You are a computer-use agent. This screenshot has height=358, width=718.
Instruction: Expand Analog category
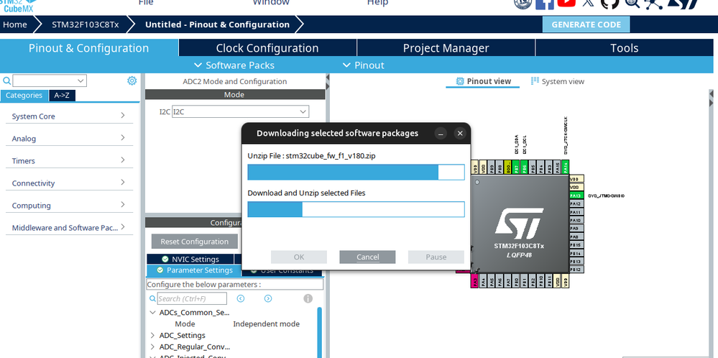(x=69, y=138)
